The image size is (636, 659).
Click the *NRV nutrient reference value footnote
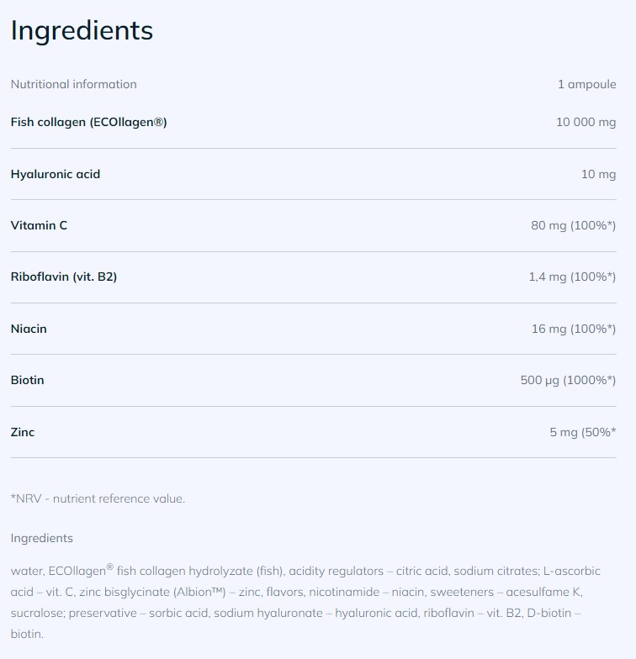[98, 498]
